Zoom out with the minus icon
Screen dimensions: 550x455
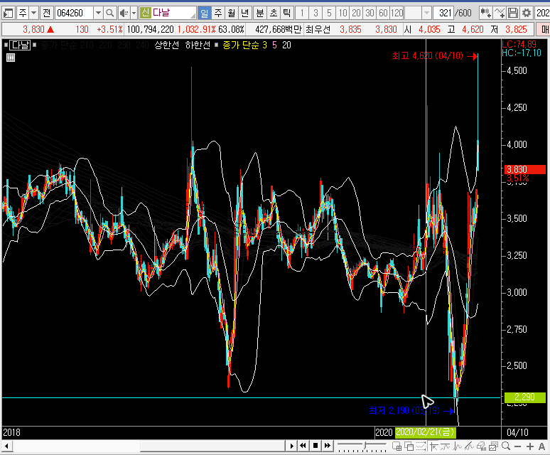click(518, 446)
